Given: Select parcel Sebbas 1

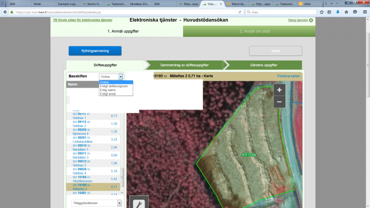Looking at the screenshot, I should [93, 116].
